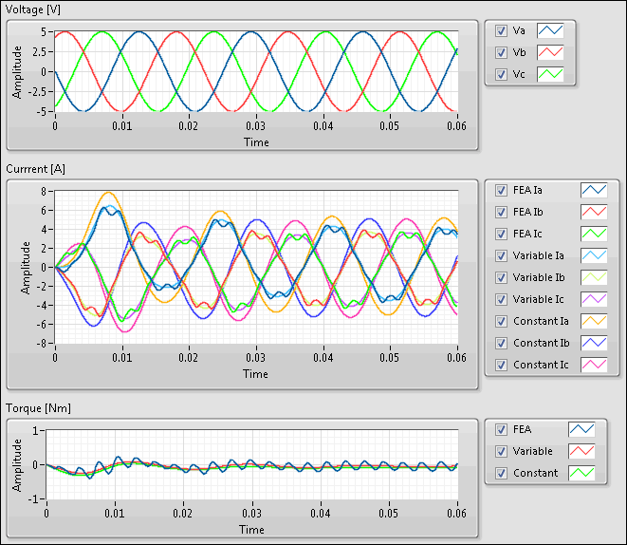Click the Constant Ic pink line icon

(594, 365)
